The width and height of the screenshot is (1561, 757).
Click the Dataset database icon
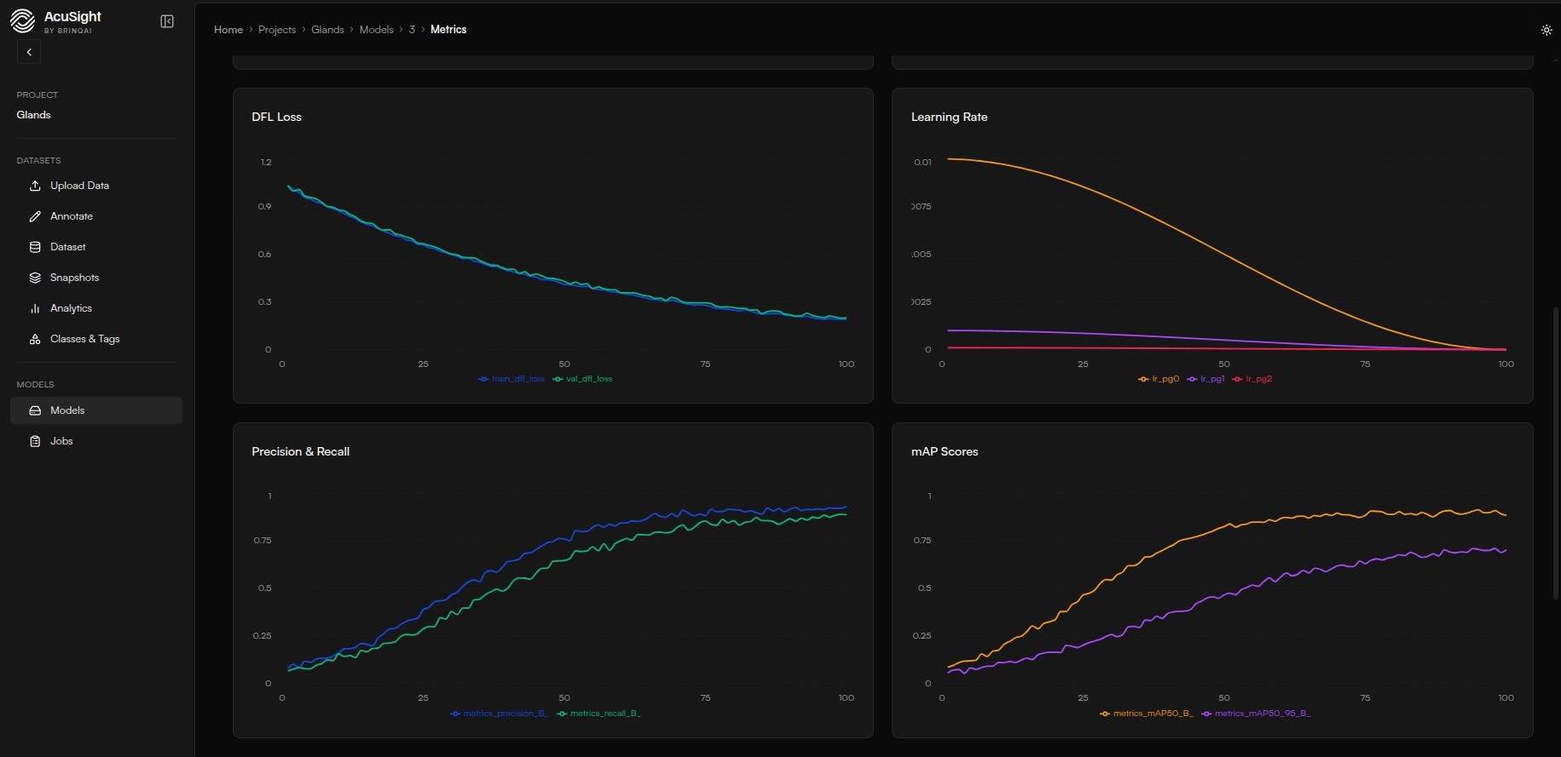coord(35,247)
